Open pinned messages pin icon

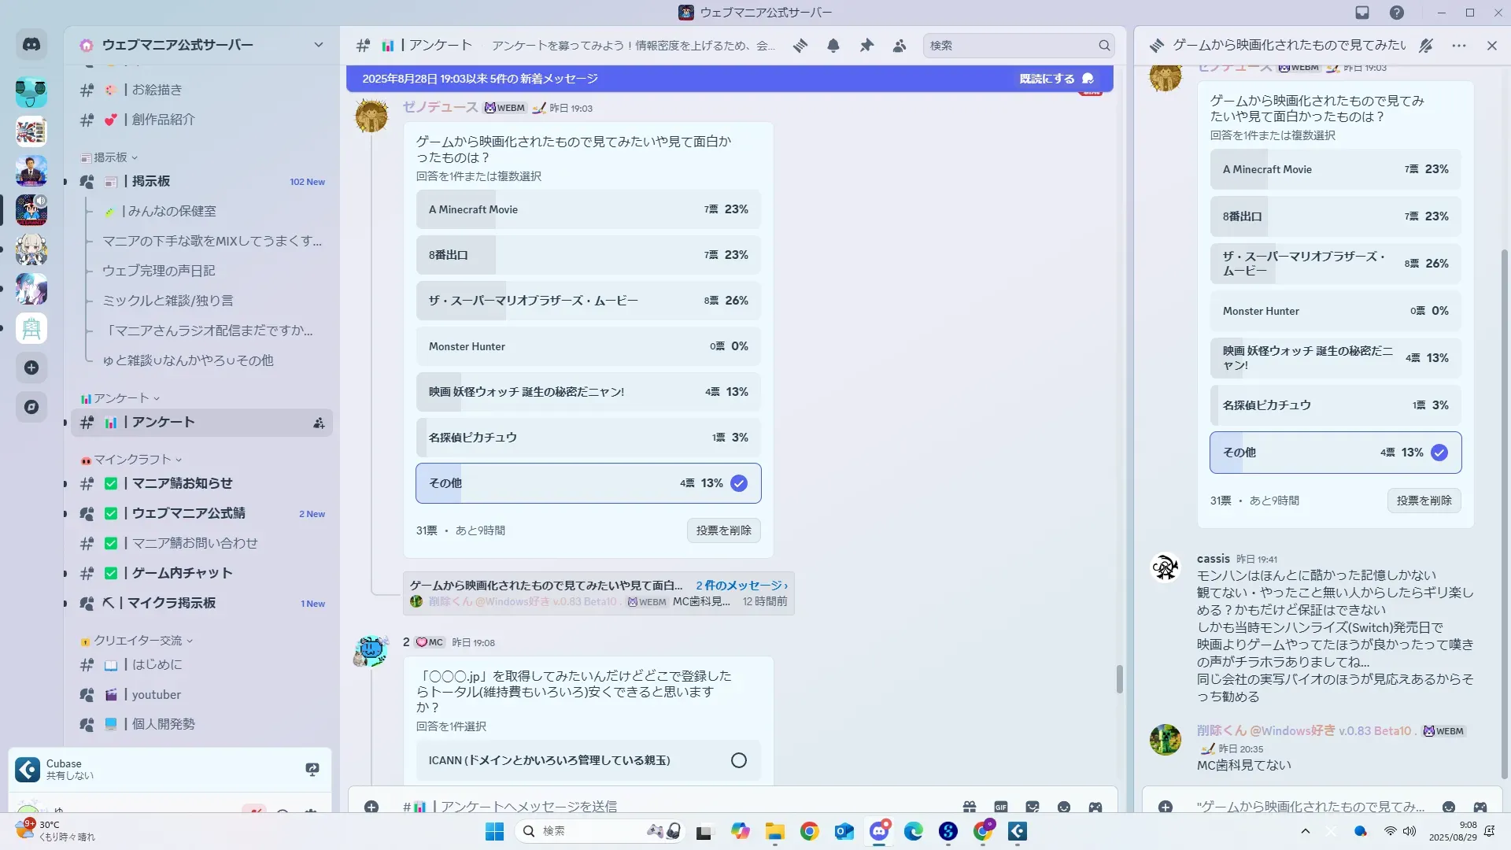point(866,46)
